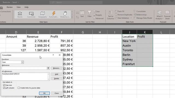Click Remove Duplicates

(124, 15)
